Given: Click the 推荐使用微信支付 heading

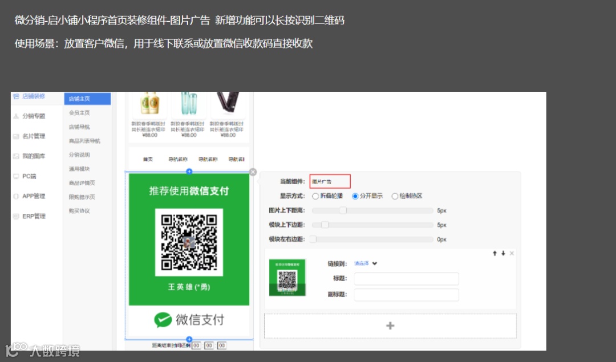Looking at the screenshot, I should pos(189,191).
